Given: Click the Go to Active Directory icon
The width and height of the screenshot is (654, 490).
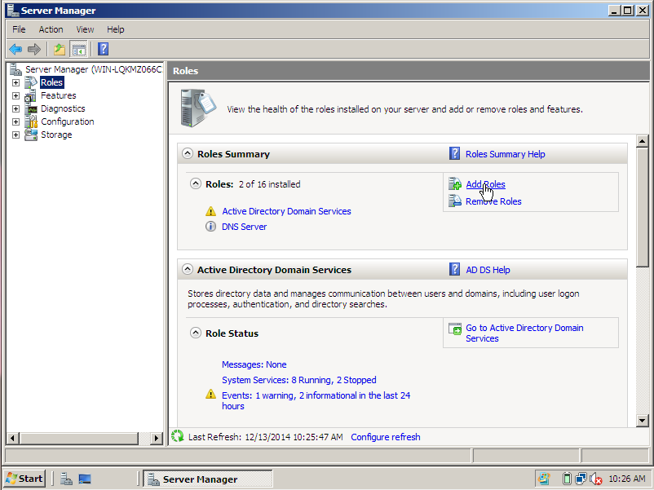Looking at the screenshot, I should [x=455, y=329].
